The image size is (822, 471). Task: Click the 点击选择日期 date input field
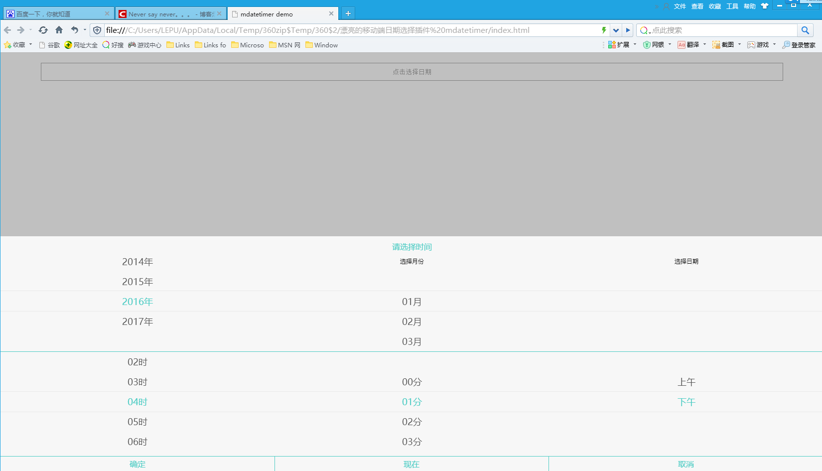pos(412,72)
